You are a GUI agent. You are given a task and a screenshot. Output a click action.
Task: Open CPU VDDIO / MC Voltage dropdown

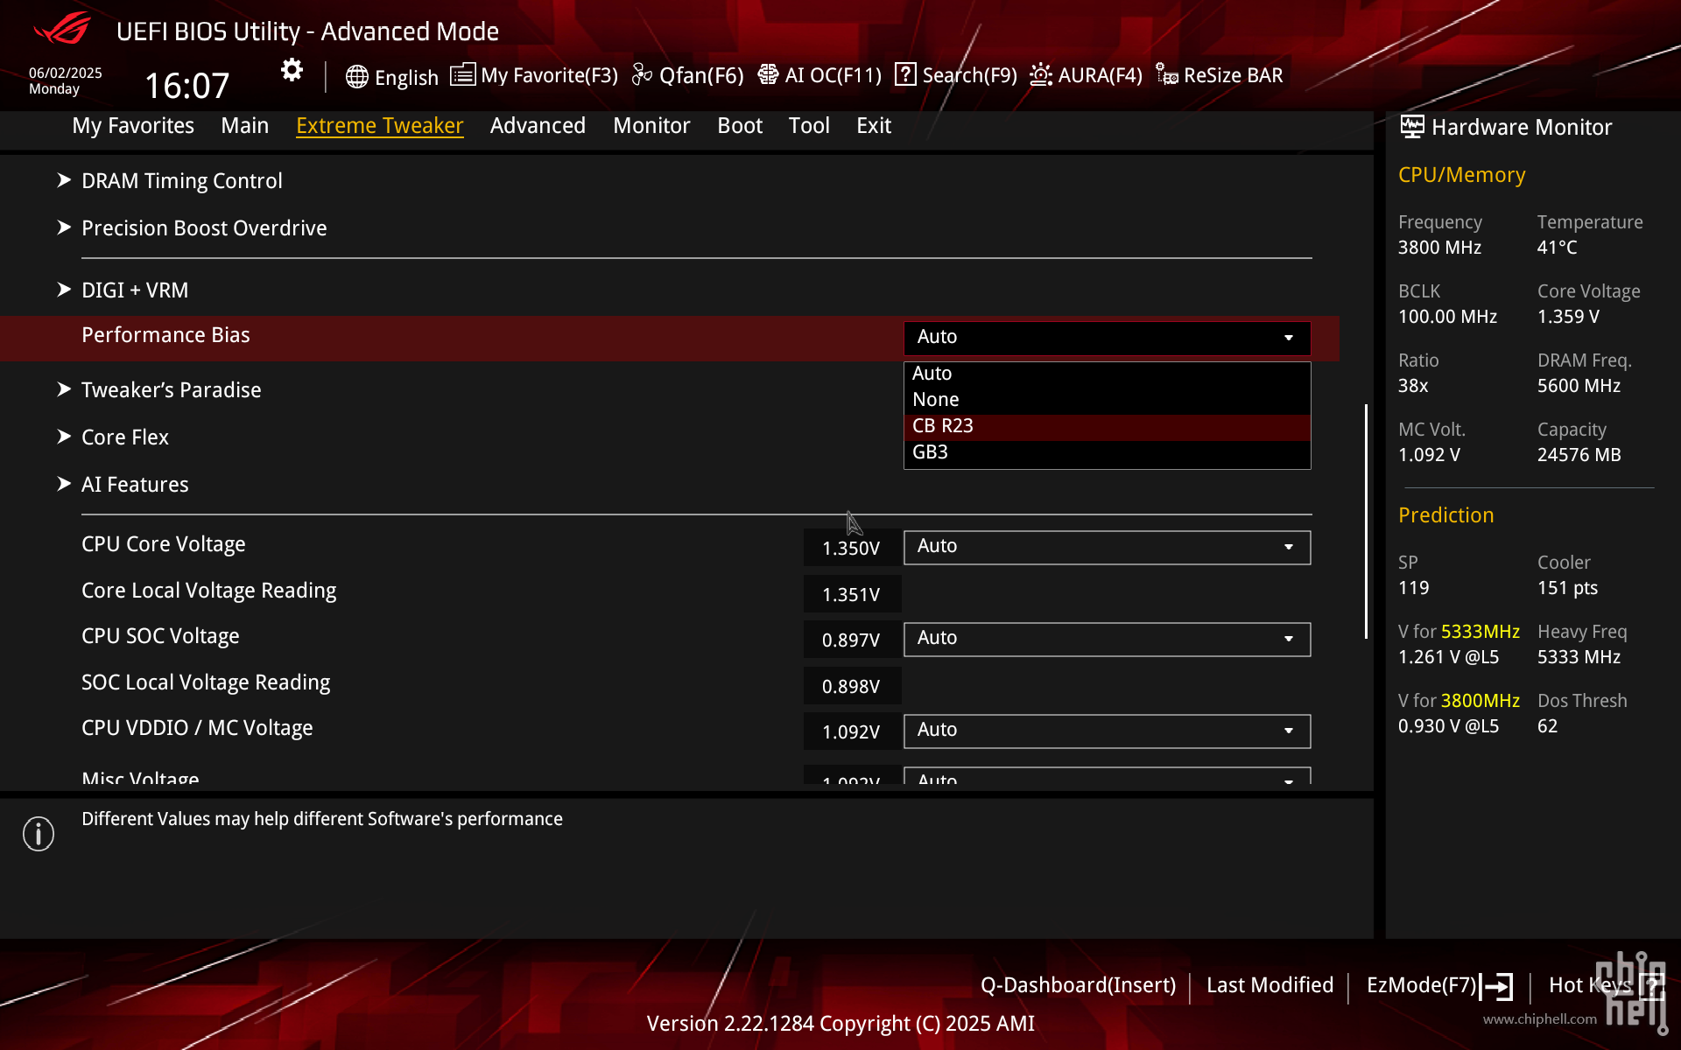coord(1107,731)
